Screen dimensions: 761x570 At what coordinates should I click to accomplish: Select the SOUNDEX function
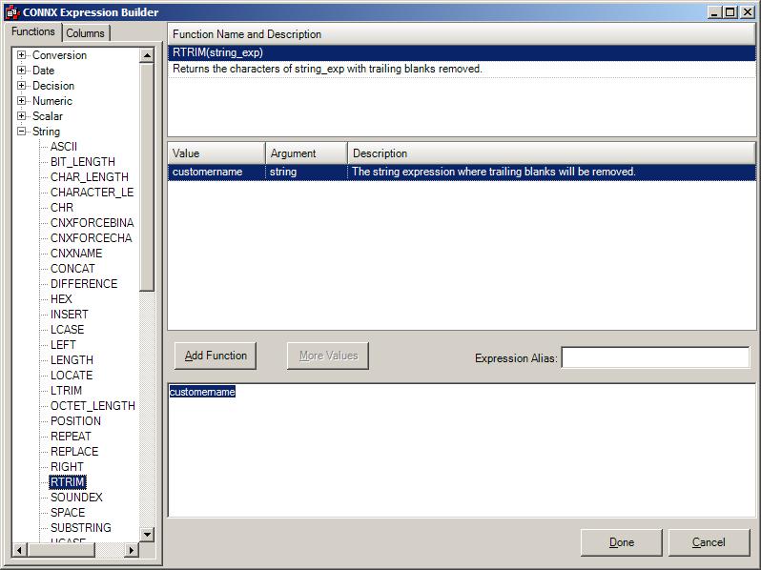click(x=76, y=498)
